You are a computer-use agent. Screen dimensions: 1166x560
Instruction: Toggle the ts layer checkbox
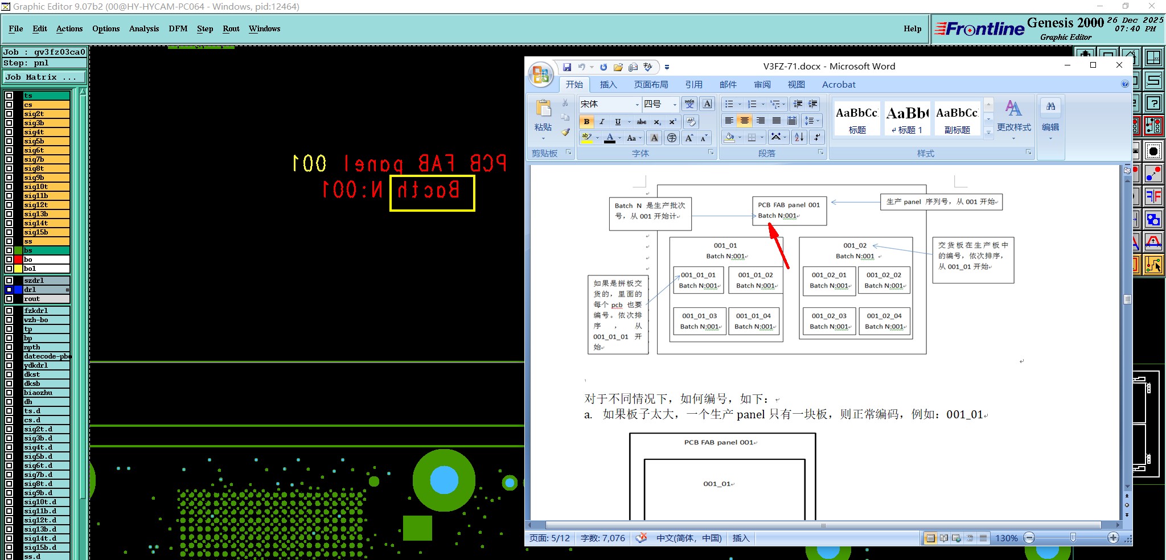coord(9,96)
